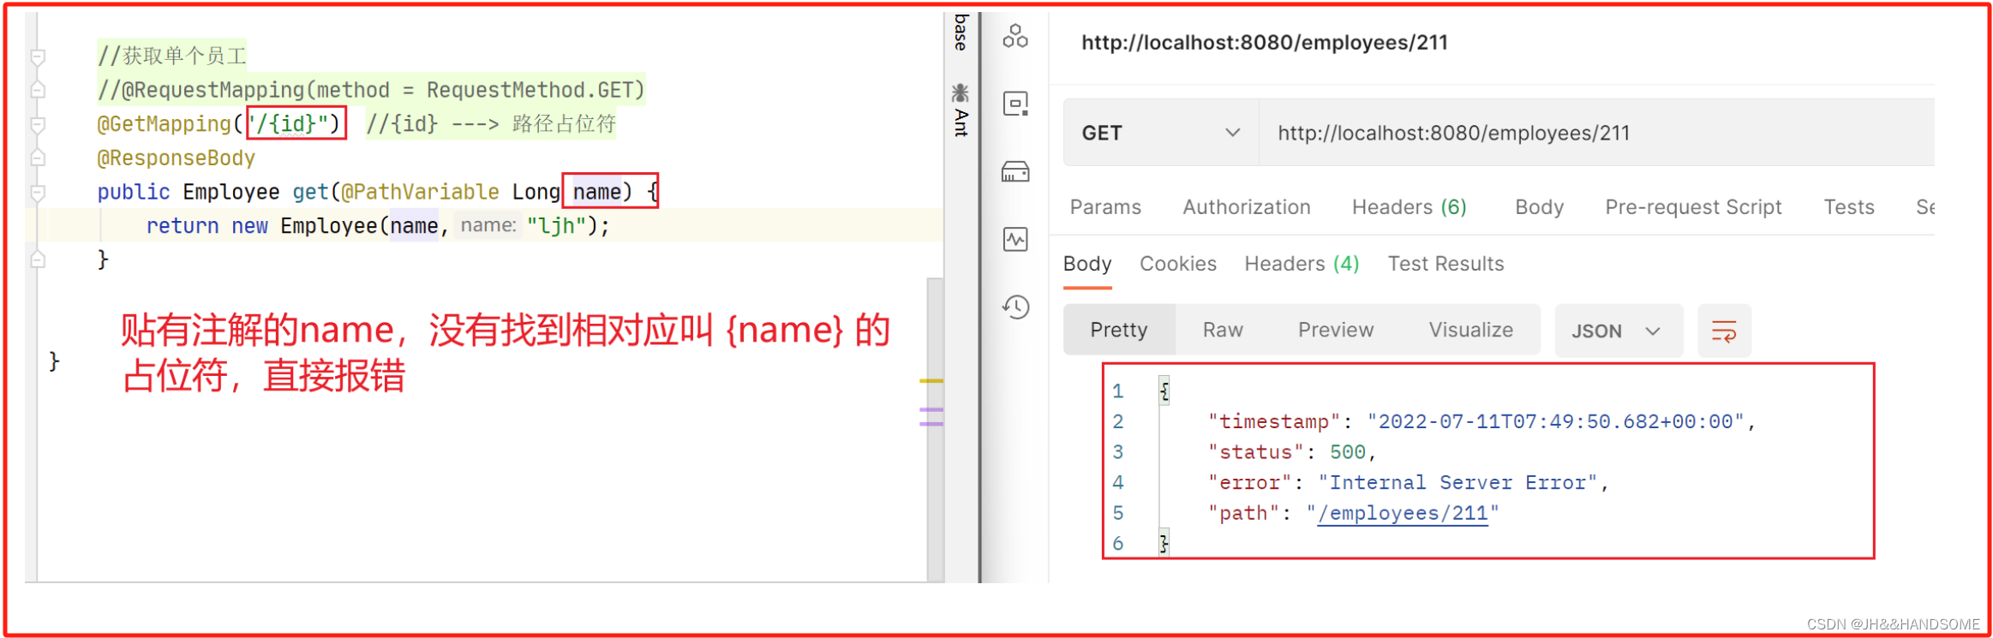
Task: Click response line number 3
Action: coord(1117,452)
